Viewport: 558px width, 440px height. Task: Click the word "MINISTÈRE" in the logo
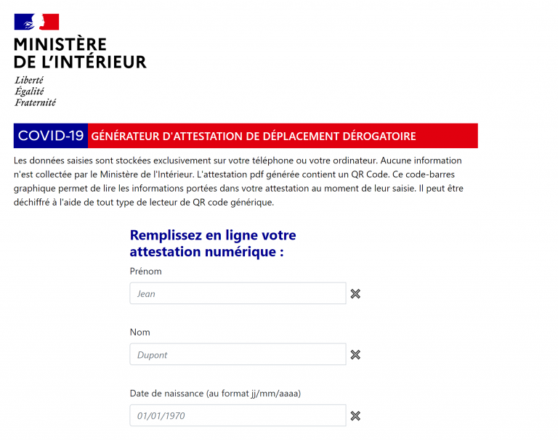coord(60,45)
